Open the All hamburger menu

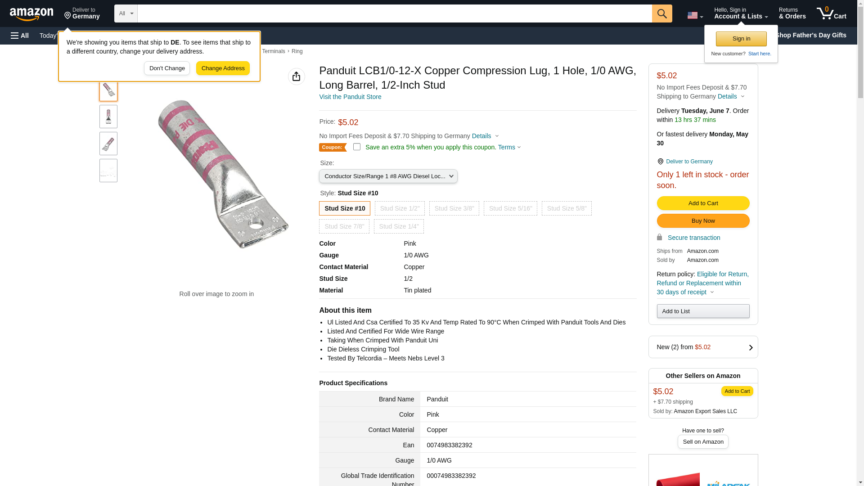[x=20, y=36]
